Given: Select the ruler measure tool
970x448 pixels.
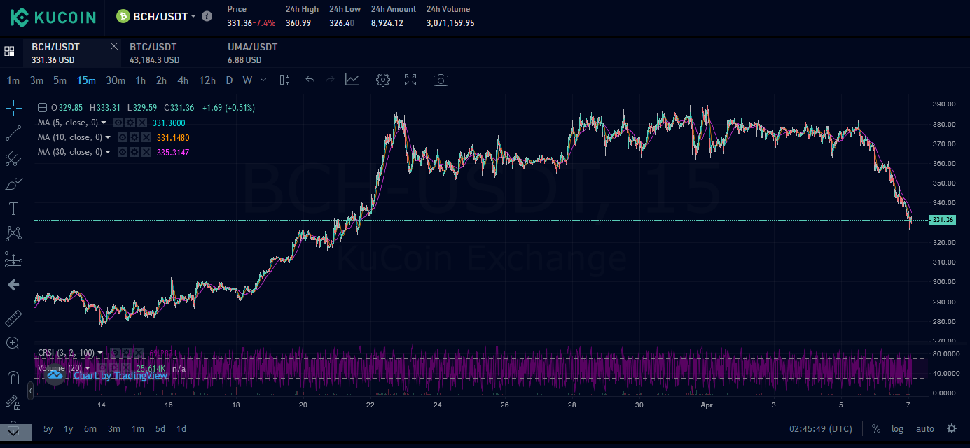Looking at the screenshot, I should point(13,318).
